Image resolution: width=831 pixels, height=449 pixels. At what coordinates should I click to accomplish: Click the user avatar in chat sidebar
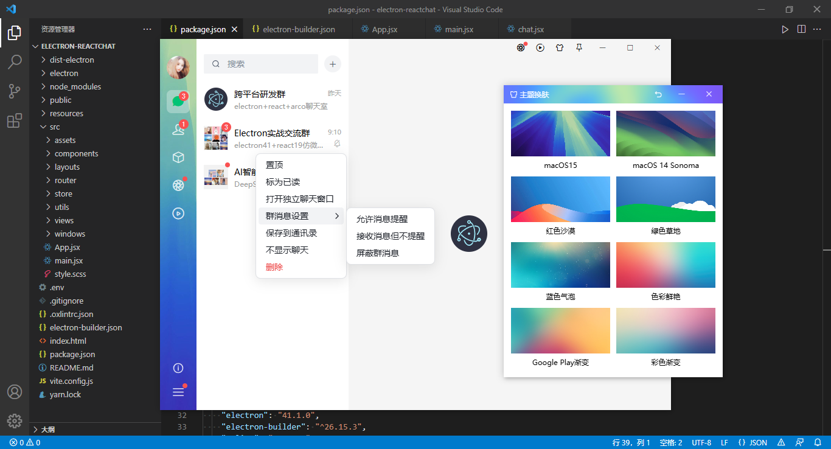tap(178, 68)
